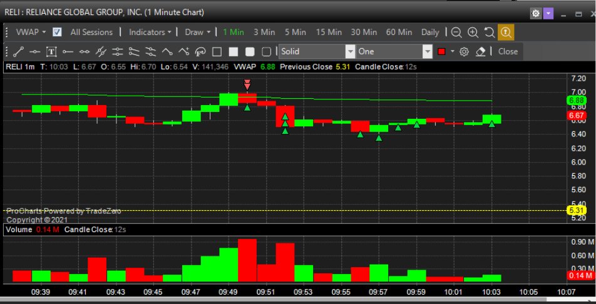Switch to the 15 Min timeframe
596x304 pixels.
pyautogui.click(x=329, y=33)
